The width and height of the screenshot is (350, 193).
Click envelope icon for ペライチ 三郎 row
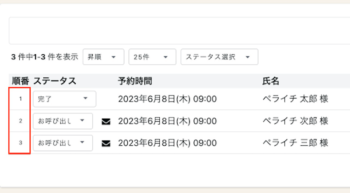[x=106, y=143]
